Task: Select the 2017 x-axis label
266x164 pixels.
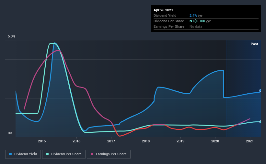Action: click(111, 141)
